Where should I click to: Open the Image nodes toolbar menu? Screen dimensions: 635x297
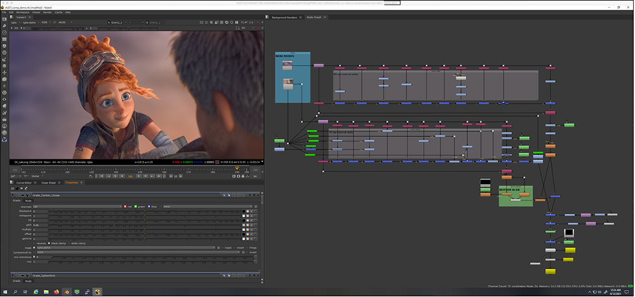[5, 19]
